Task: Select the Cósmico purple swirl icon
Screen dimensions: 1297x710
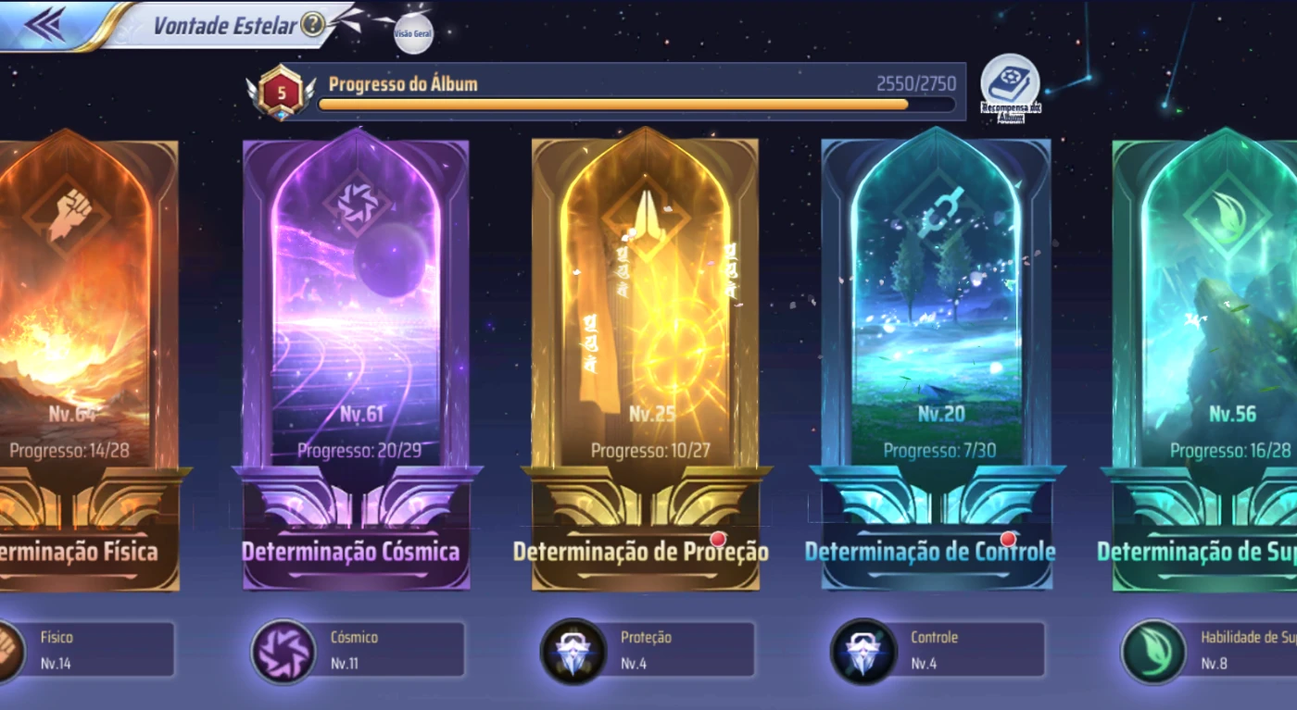Action: pos(283,652)
